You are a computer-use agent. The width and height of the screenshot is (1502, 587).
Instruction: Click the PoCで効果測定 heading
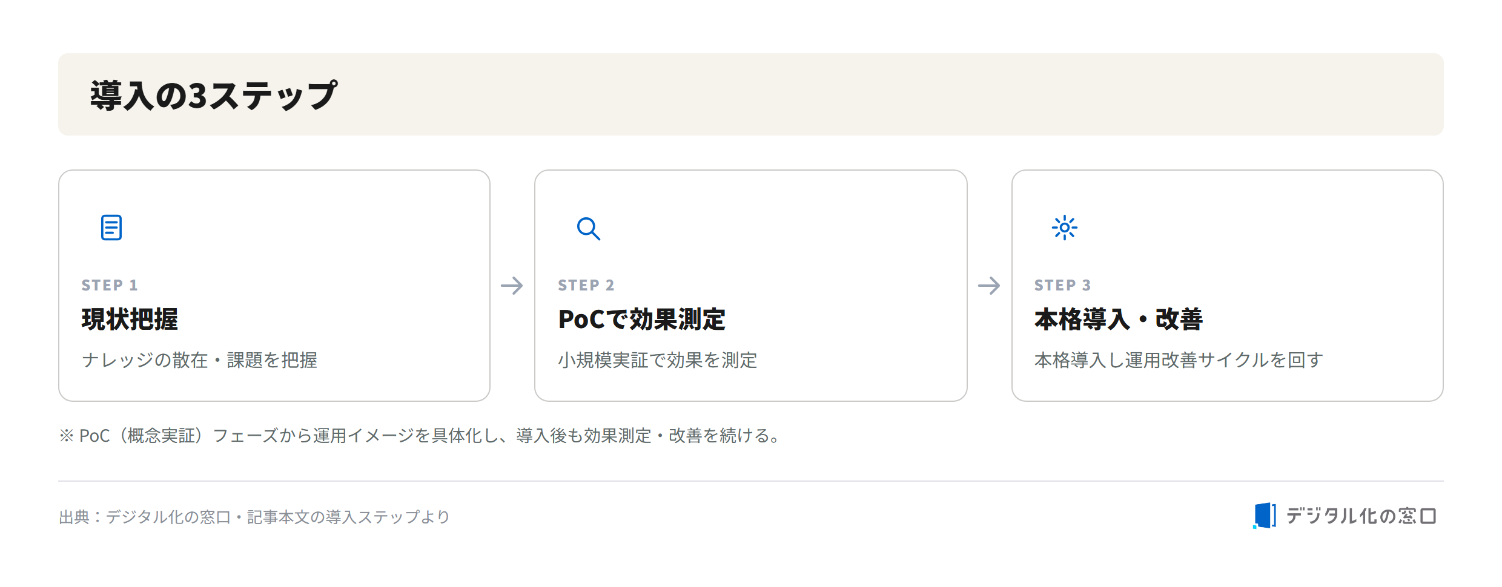click(x=642, y=320)
